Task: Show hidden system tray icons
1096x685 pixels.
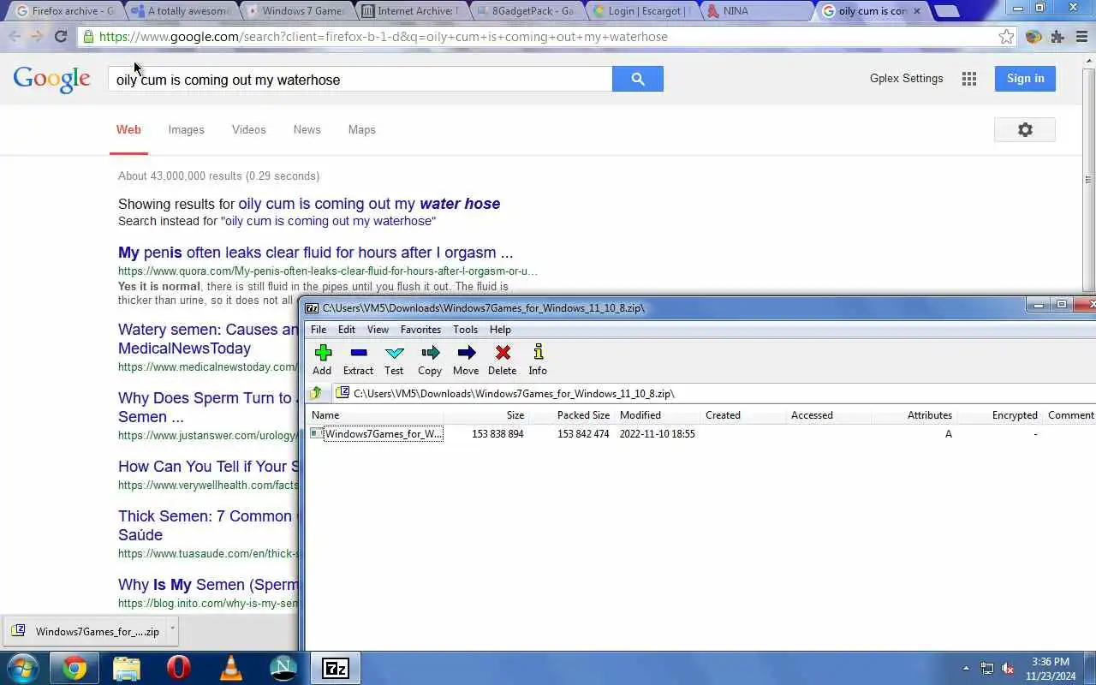Action: click(x=966, y=668)
